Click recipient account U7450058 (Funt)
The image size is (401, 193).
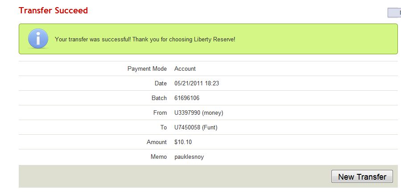pyautogui.click(x=196, y=127)
